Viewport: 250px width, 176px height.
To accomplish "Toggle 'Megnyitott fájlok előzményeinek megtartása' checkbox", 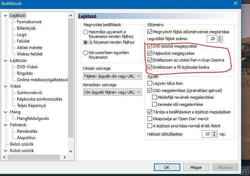I will tap(150, 32).
